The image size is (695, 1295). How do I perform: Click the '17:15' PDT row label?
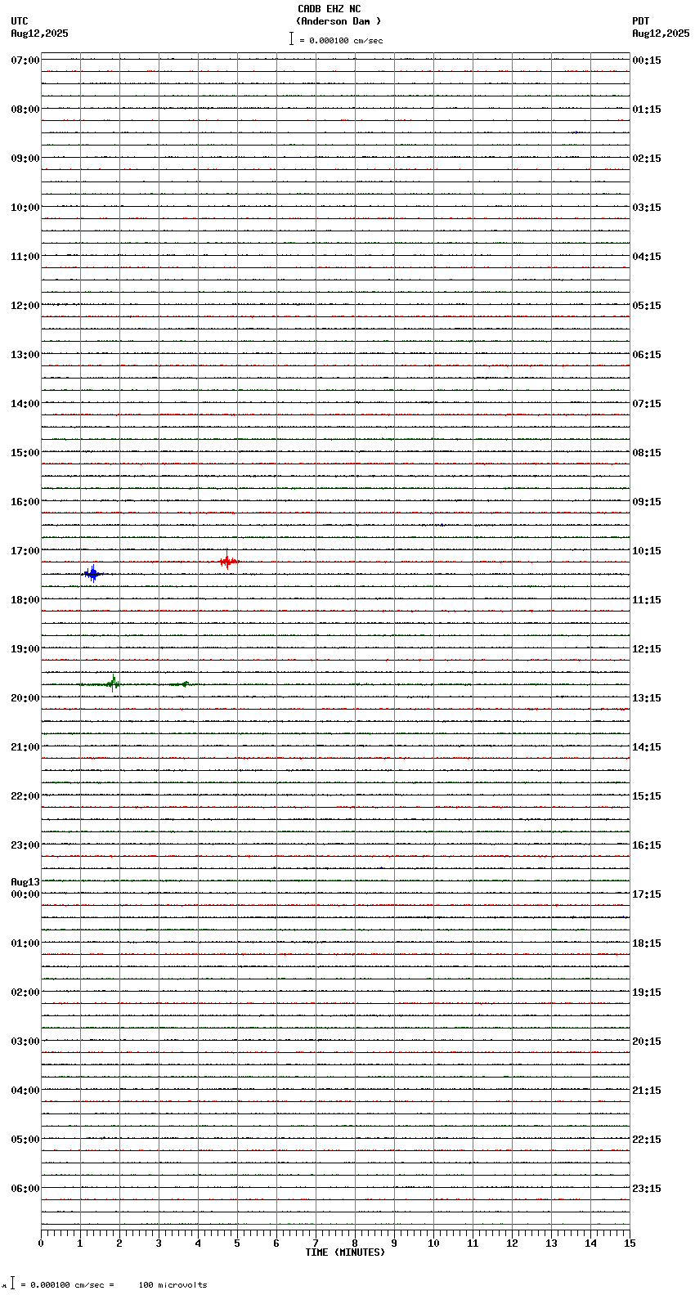(x=647, y=894)
